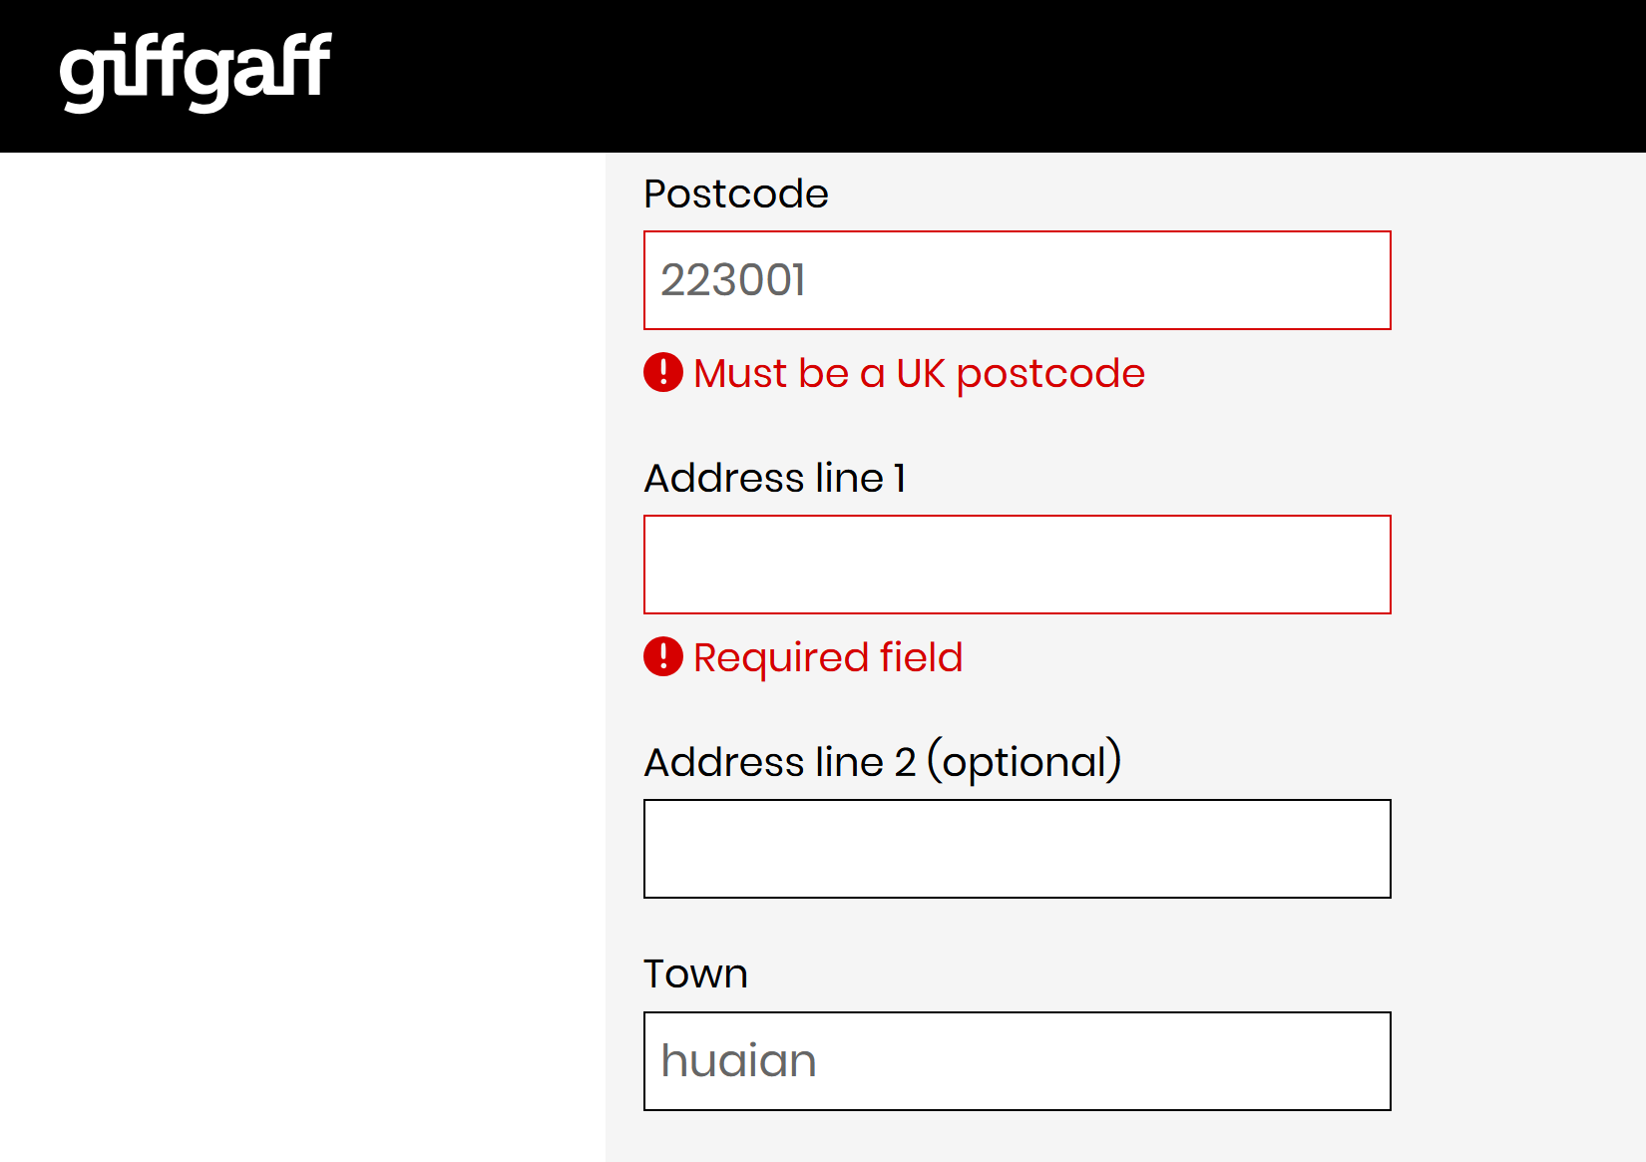Click into the Address line 1 field

click(1017, 565)
